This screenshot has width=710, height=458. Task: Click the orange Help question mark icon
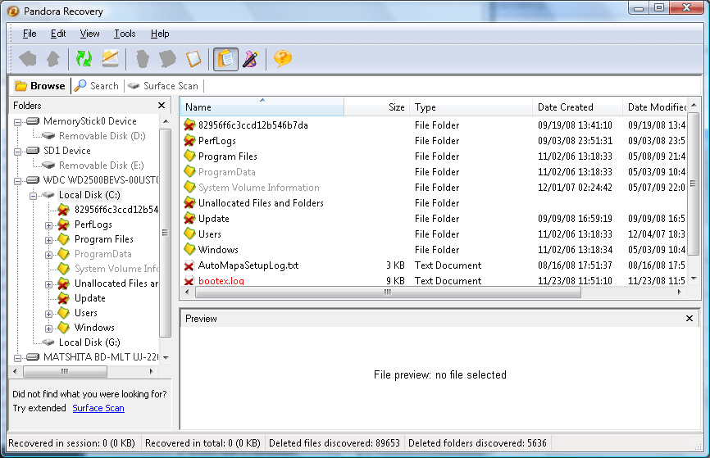tap(283, 59)
